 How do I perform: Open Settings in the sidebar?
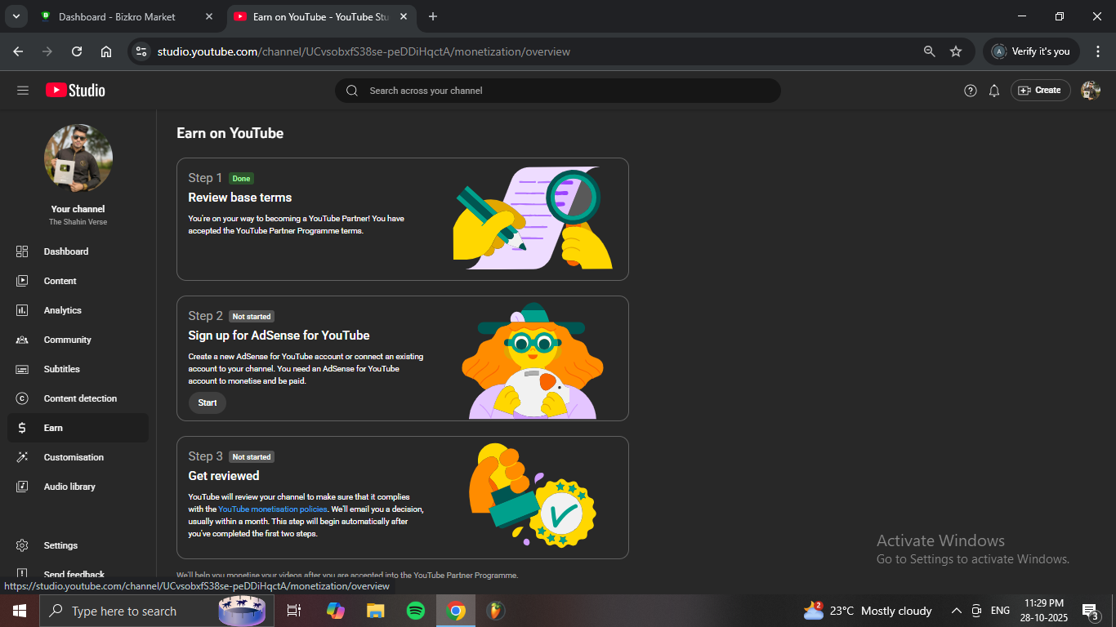[60, 545]
